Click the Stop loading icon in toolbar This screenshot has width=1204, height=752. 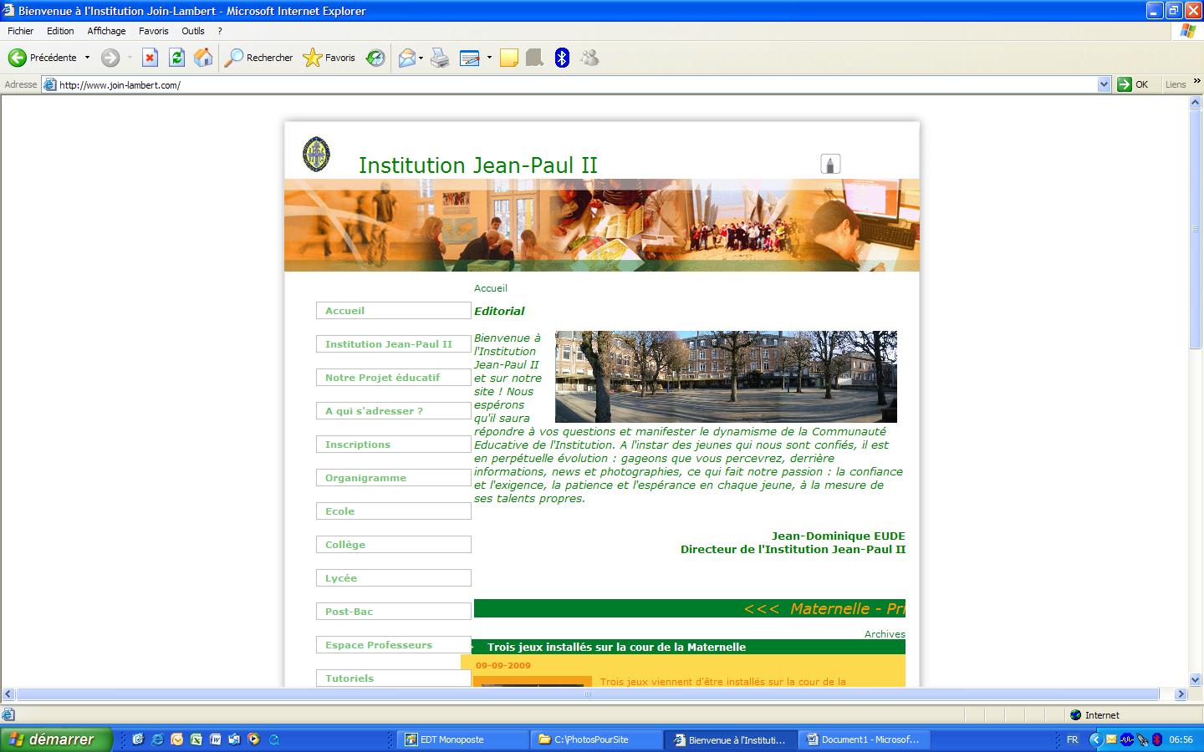[x=150, y=58]
